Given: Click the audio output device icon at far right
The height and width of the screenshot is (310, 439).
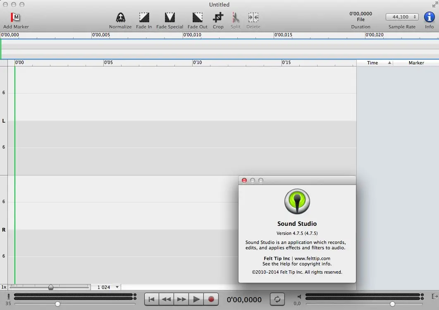Looking at the screenshot, I should 434,296.
